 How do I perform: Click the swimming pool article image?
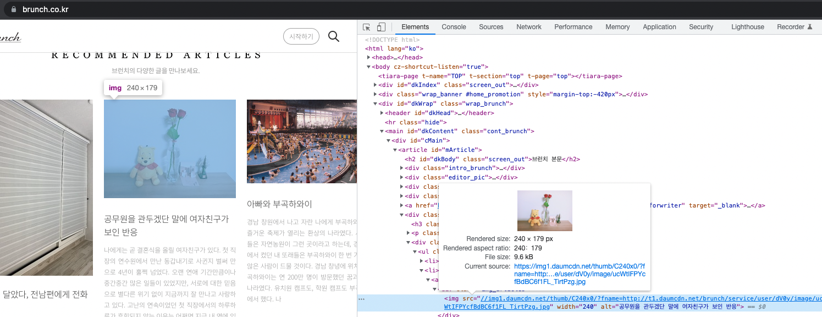[x=302, y=141]
